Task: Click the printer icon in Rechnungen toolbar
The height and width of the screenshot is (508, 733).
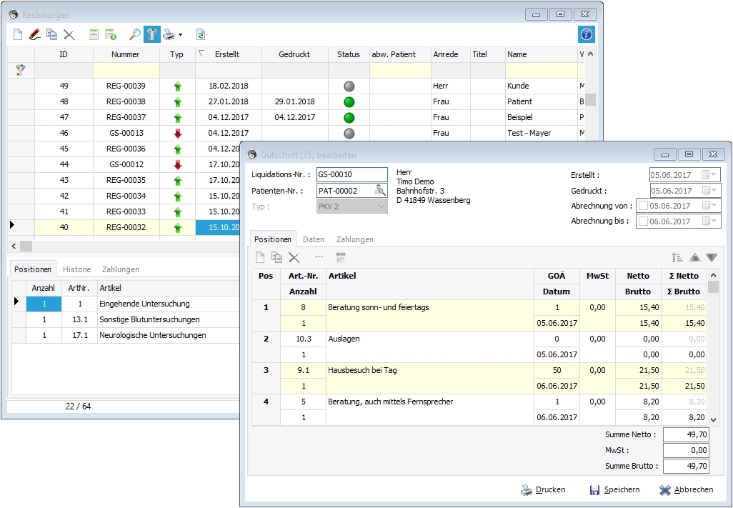Action: [x=169, y=34]
